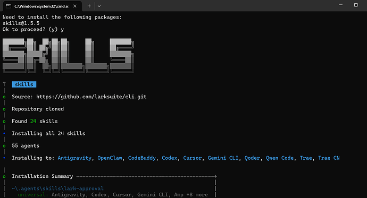Viewport: 367px width, 198px height.
Task: Click the 'Qoder' agent name
Action: click(x=252, y=158)
